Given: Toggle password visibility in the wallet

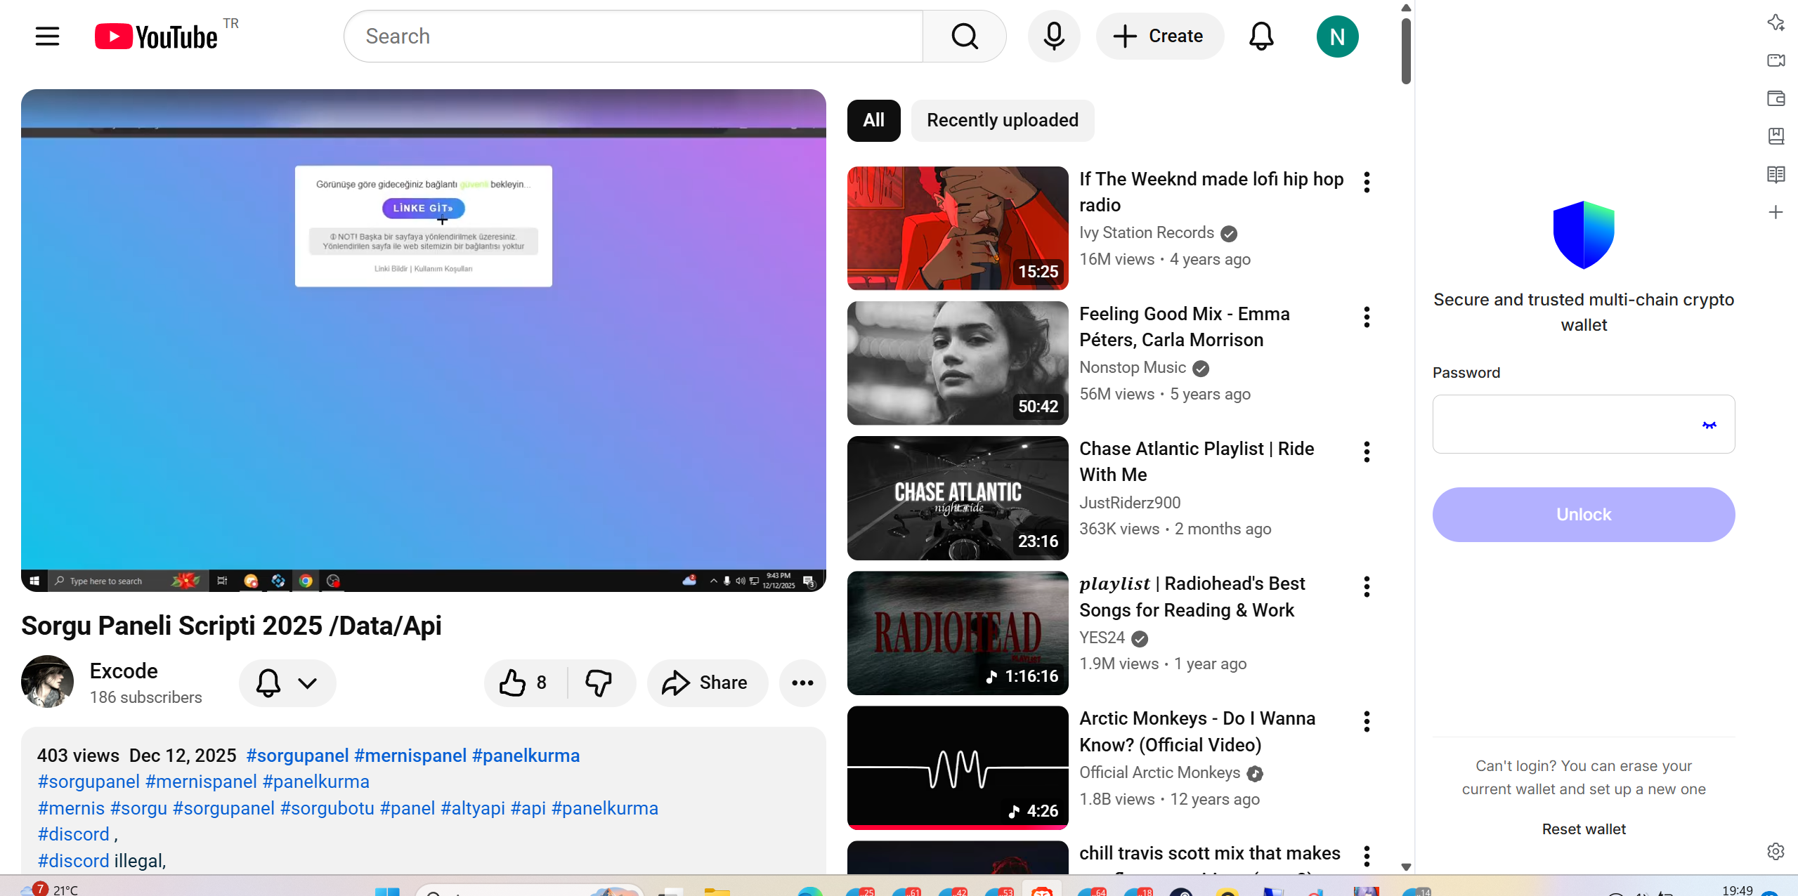Looking at the screenshot, I should (x=1709, y=425).
